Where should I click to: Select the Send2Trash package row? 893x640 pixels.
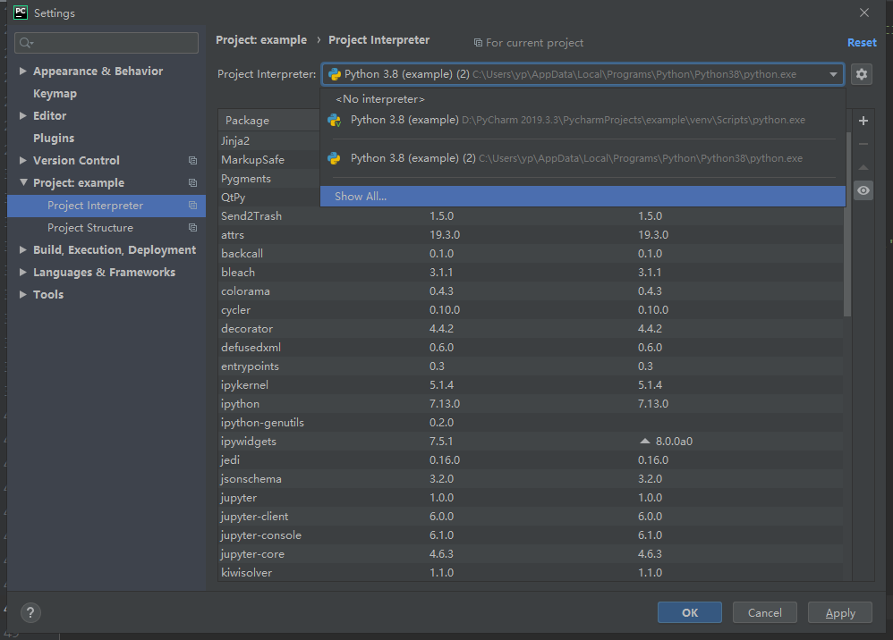pos(531,216)
